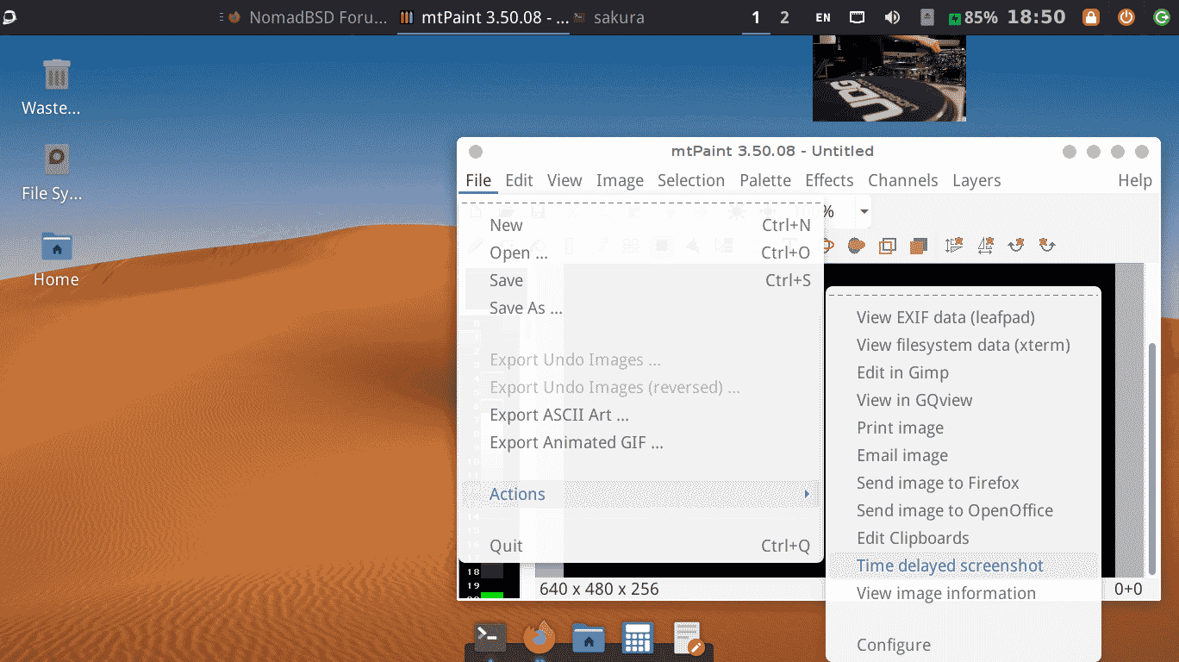1179x662 pixels.
Task: Open the text editor dock icon
Action: point(688,638)
